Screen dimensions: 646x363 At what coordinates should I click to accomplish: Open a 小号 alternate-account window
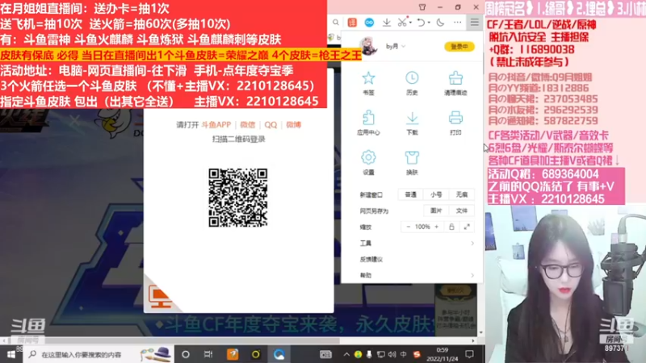[x=436, y=194]
